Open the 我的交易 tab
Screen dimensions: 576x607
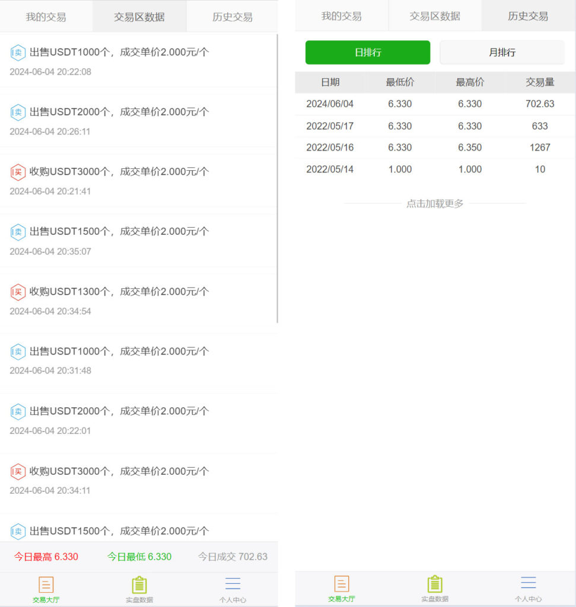click(46, 17)
